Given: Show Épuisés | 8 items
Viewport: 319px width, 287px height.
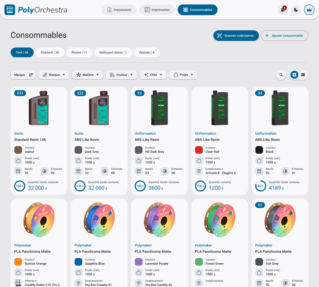Looking at the screenshot, I should 147,52.
